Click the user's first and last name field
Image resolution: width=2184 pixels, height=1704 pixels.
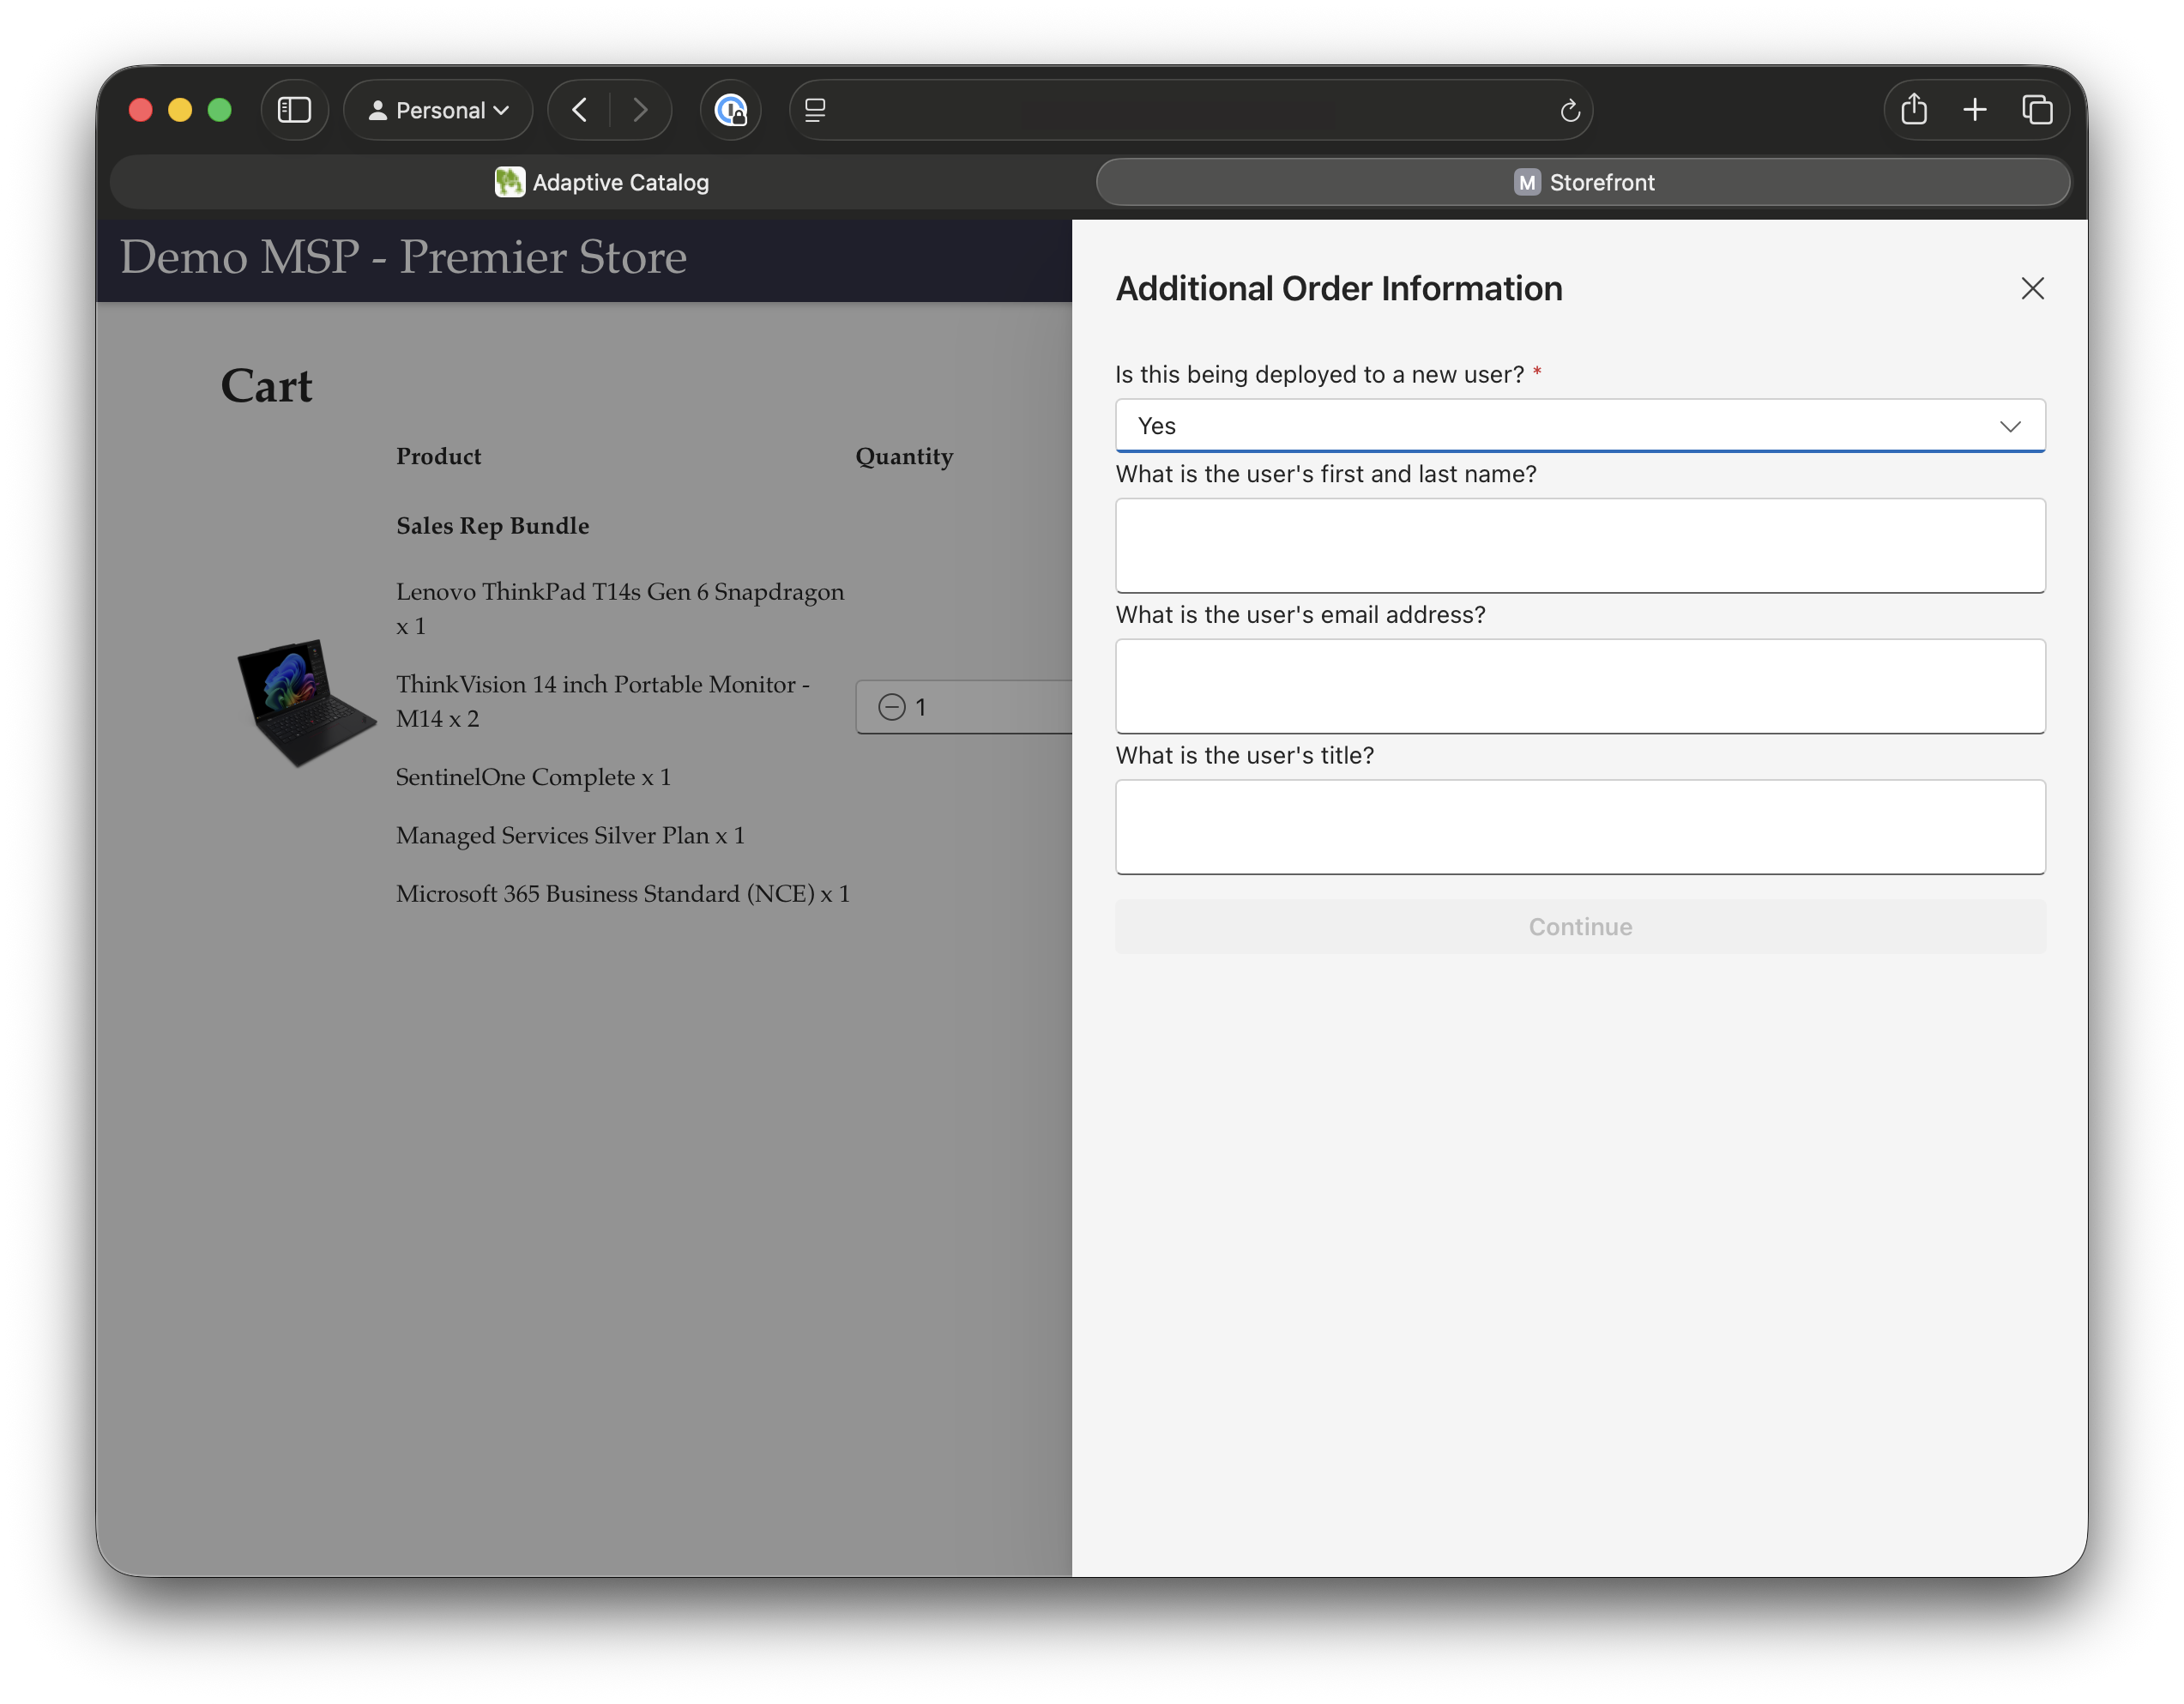(x=1580, y=546)
